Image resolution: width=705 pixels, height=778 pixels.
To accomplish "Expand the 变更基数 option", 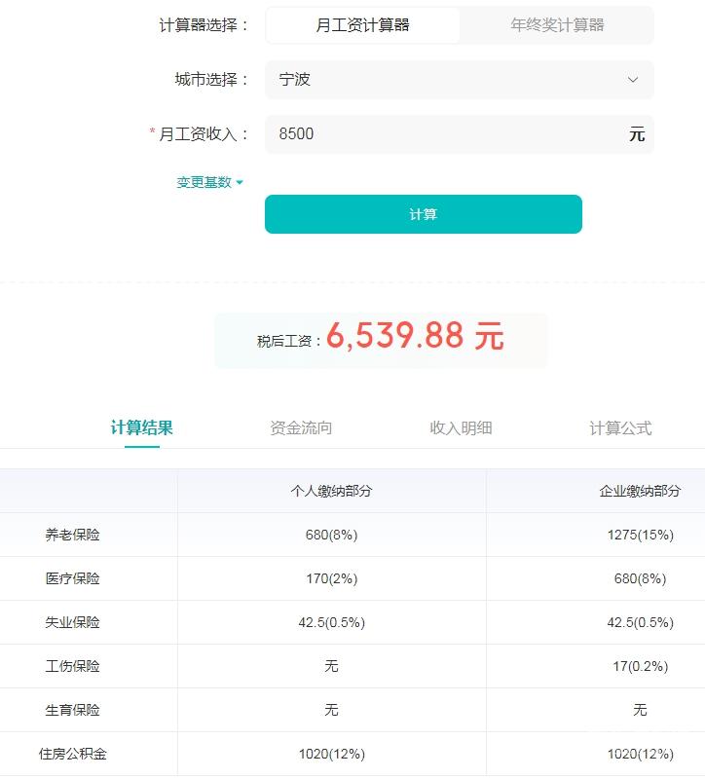I will pyautogui.click(x=204, y=182).
